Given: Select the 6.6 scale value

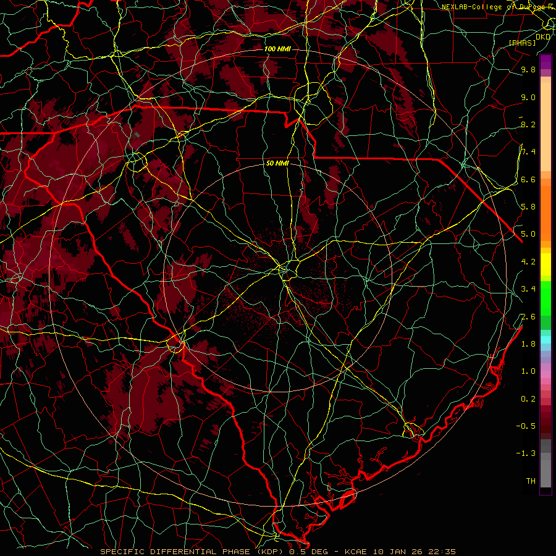Looking at the screenshot, I should click(528, 180).
